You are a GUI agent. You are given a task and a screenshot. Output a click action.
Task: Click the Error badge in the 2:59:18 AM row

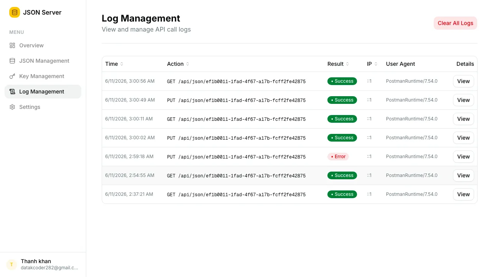pyautogui.click(x=338, y=157)
